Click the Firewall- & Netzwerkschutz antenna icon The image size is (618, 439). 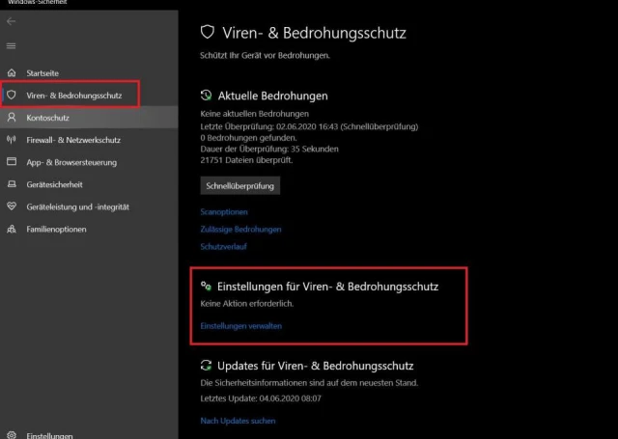pyautogui.click(x=12, y=139)
